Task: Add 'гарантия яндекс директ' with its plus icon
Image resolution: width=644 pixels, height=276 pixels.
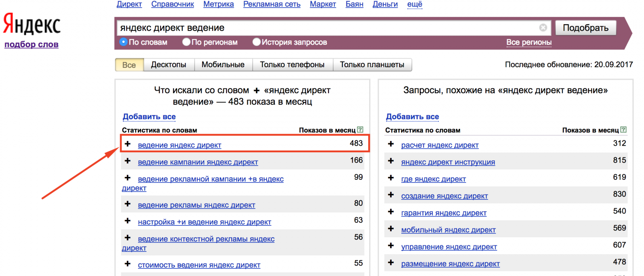Action: click(391, 211)
